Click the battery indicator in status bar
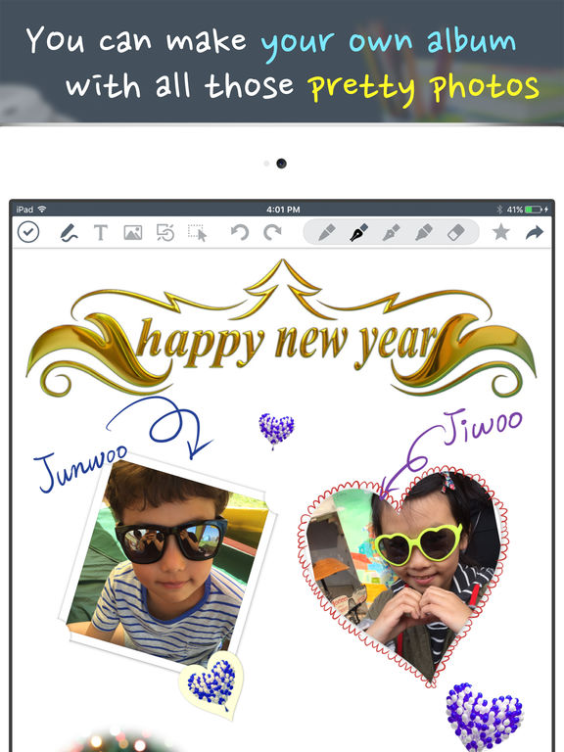The width and height of the screenshot is (564, 752). pos(533,210)
